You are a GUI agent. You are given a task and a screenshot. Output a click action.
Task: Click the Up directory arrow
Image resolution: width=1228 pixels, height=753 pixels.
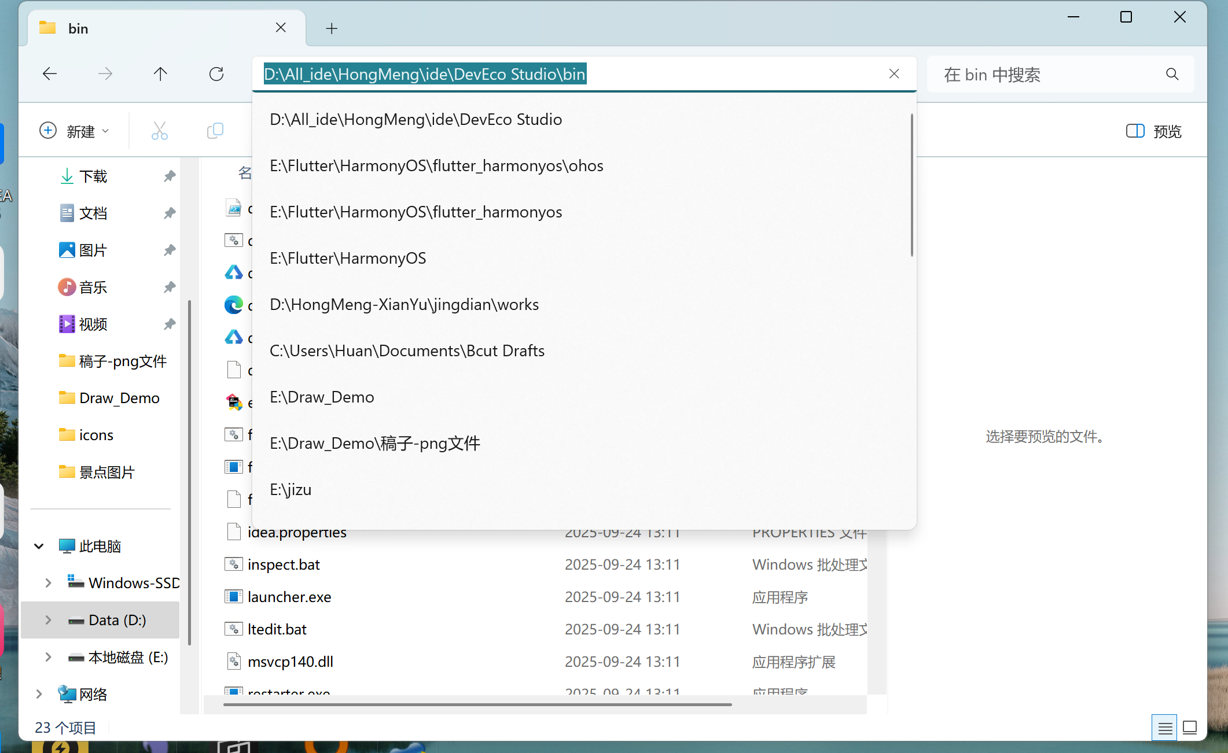pos(160,74)
